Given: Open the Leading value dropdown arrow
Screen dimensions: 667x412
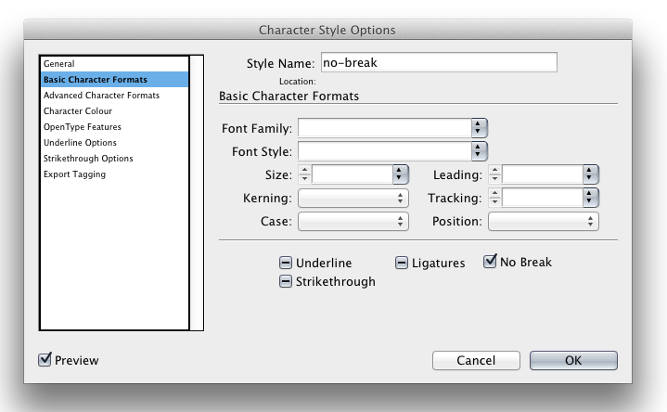Looking at the screenshot, I should point(590,174).
